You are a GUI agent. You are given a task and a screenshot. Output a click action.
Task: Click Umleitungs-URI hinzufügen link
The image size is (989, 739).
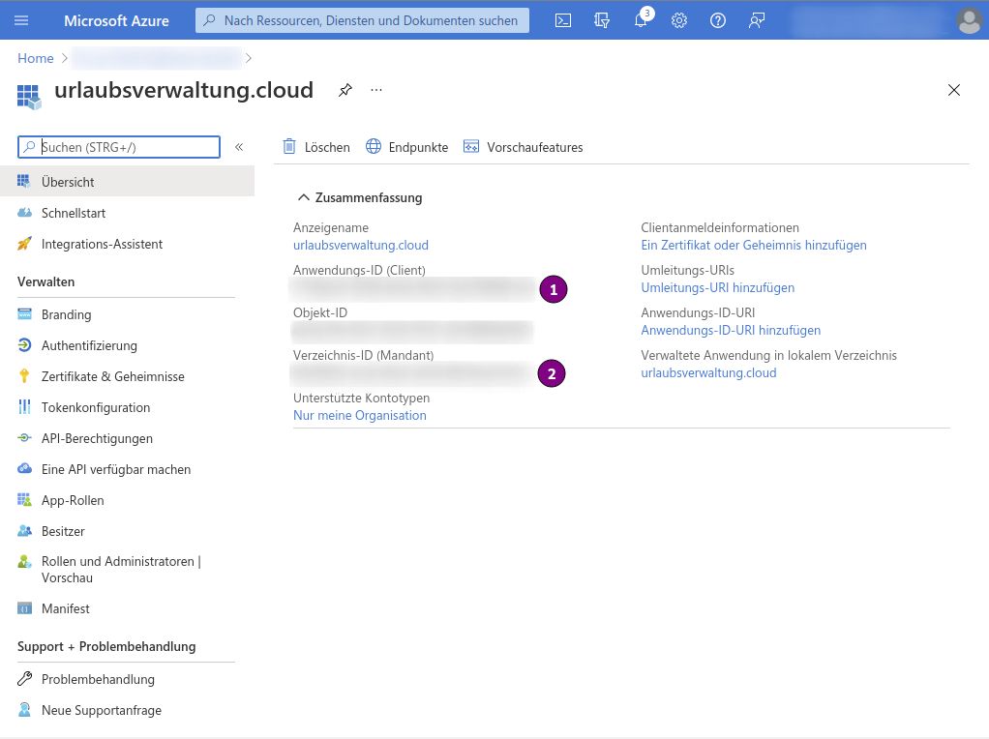(718, 287)
